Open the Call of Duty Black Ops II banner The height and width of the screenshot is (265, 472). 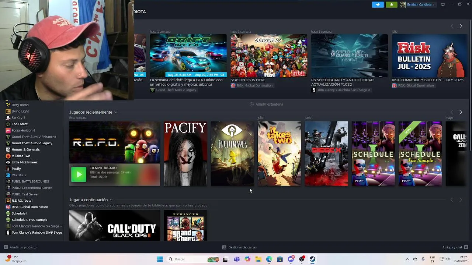(115, 226)
